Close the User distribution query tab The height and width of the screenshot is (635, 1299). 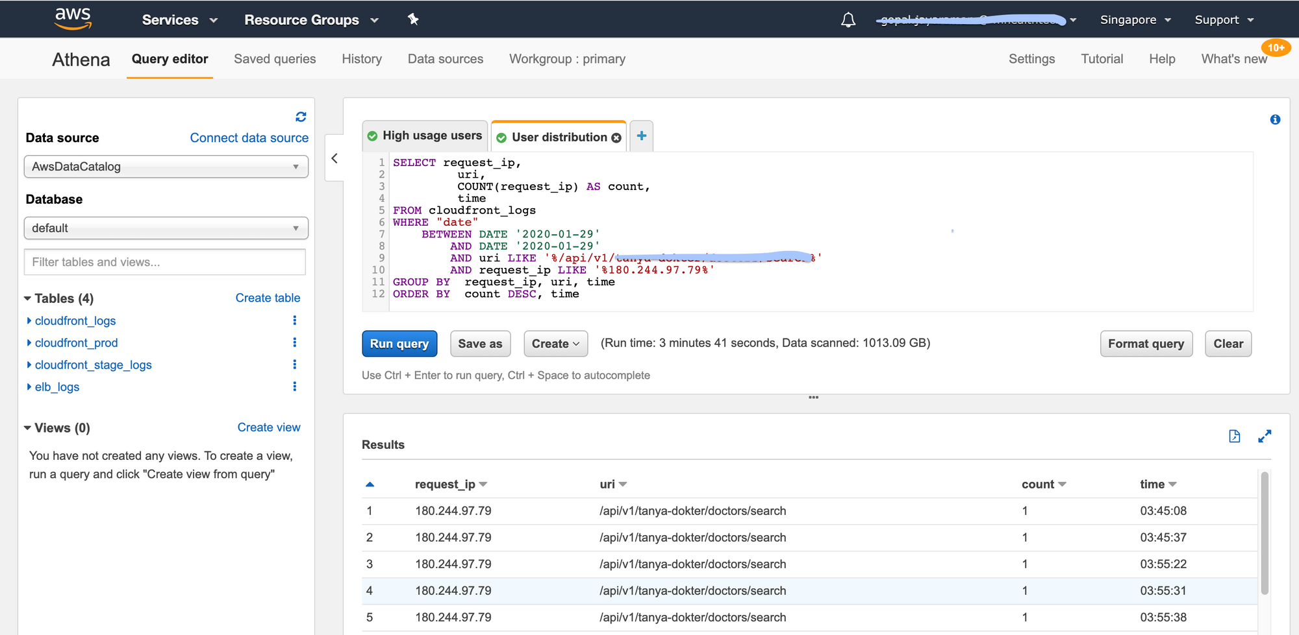616,138
